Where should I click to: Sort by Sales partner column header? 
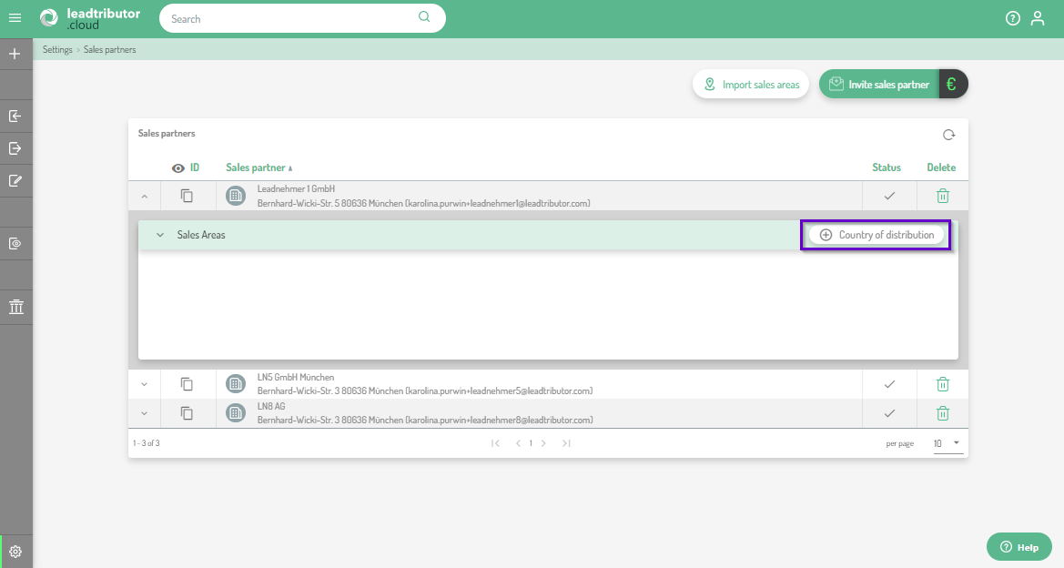[256, 167]
